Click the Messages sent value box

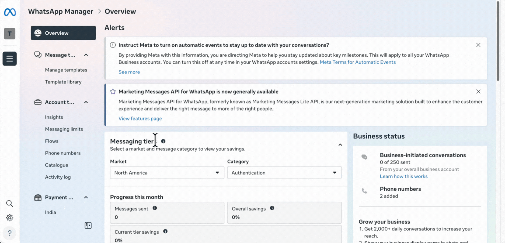[x=167, y=213]
